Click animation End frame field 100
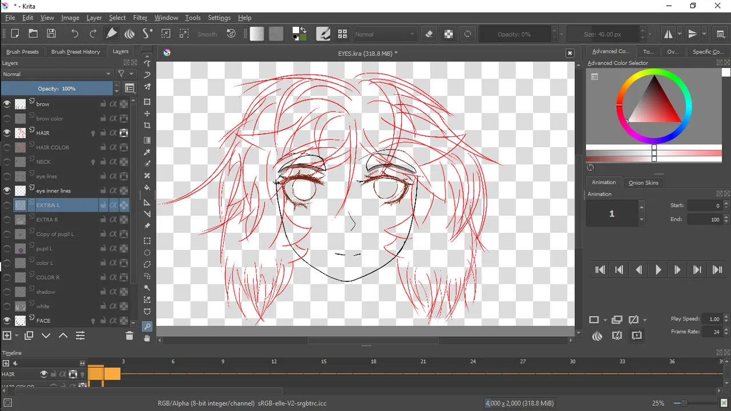731x411 pixels. point(706,219)
